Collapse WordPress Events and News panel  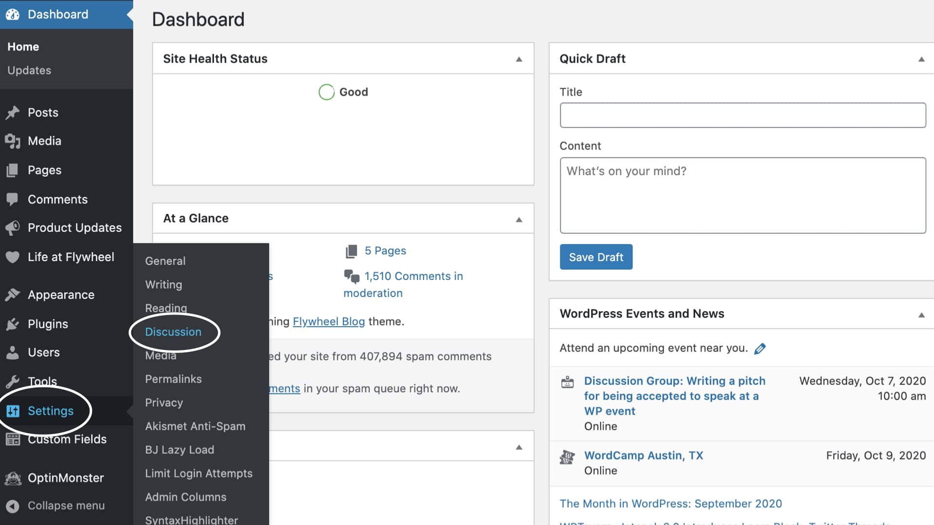point(921,315)
